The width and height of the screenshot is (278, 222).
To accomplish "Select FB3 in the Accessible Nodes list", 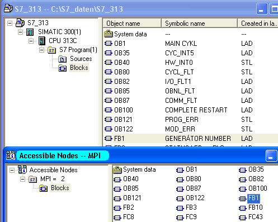I will pos(191,207).
